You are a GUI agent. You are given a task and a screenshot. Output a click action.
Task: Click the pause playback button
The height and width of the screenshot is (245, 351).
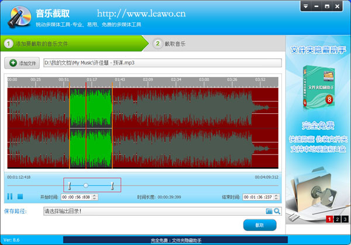10,197
